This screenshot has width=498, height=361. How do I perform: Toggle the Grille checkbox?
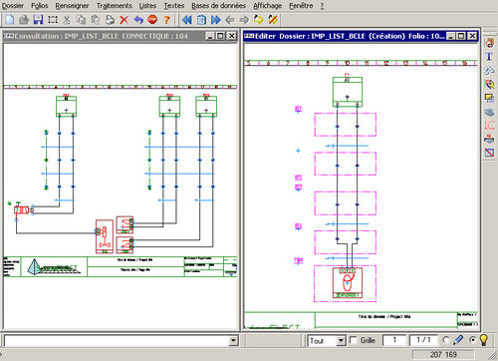(x=354, y=340)
